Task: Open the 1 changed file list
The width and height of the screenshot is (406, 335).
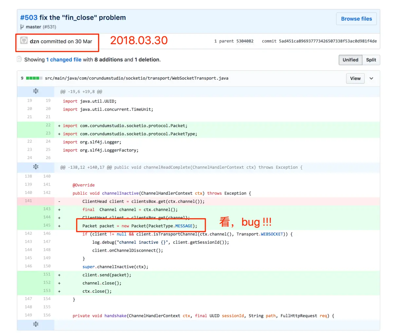Action: click(x=64, y=60)
